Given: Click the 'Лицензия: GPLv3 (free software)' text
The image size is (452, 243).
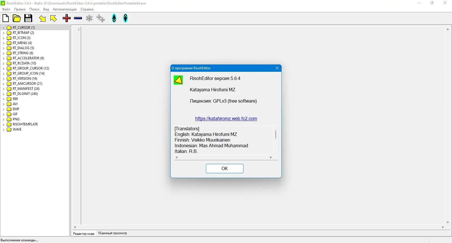Looking at the screenshot, I should (223, 101).
